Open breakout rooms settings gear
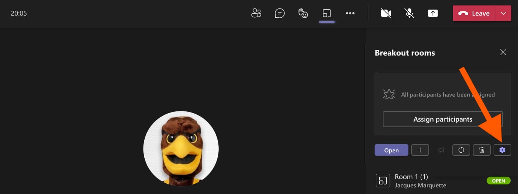 pos(502,150)
